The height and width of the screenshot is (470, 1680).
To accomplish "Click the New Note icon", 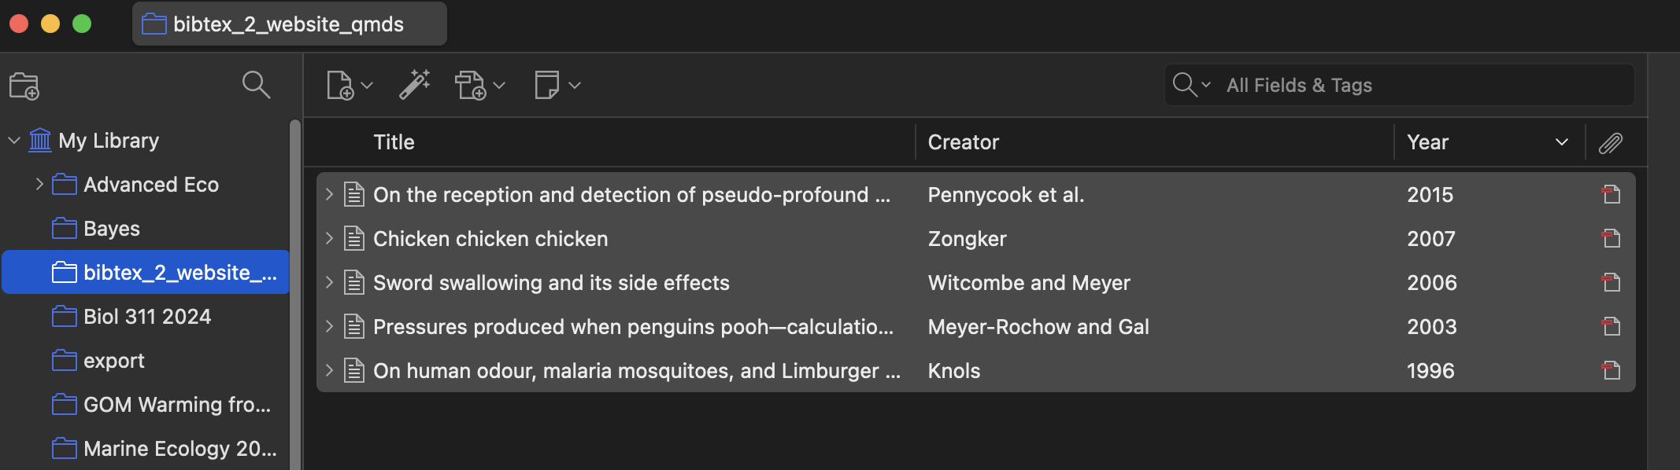I will pyautogui.click(x=546, y=84).
